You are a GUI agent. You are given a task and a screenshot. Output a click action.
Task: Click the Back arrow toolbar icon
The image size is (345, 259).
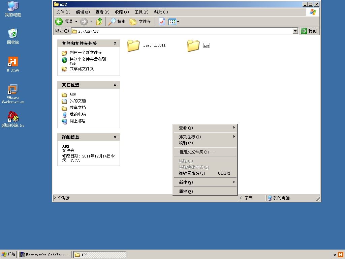(59, 22)
